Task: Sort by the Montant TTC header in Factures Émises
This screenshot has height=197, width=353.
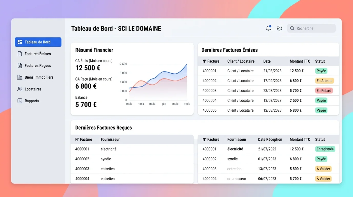Action: tap(300, 61)
